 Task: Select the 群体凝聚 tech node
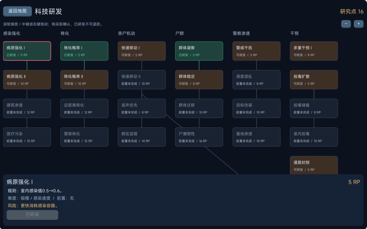pyautogui.click(x=199, y=51)
